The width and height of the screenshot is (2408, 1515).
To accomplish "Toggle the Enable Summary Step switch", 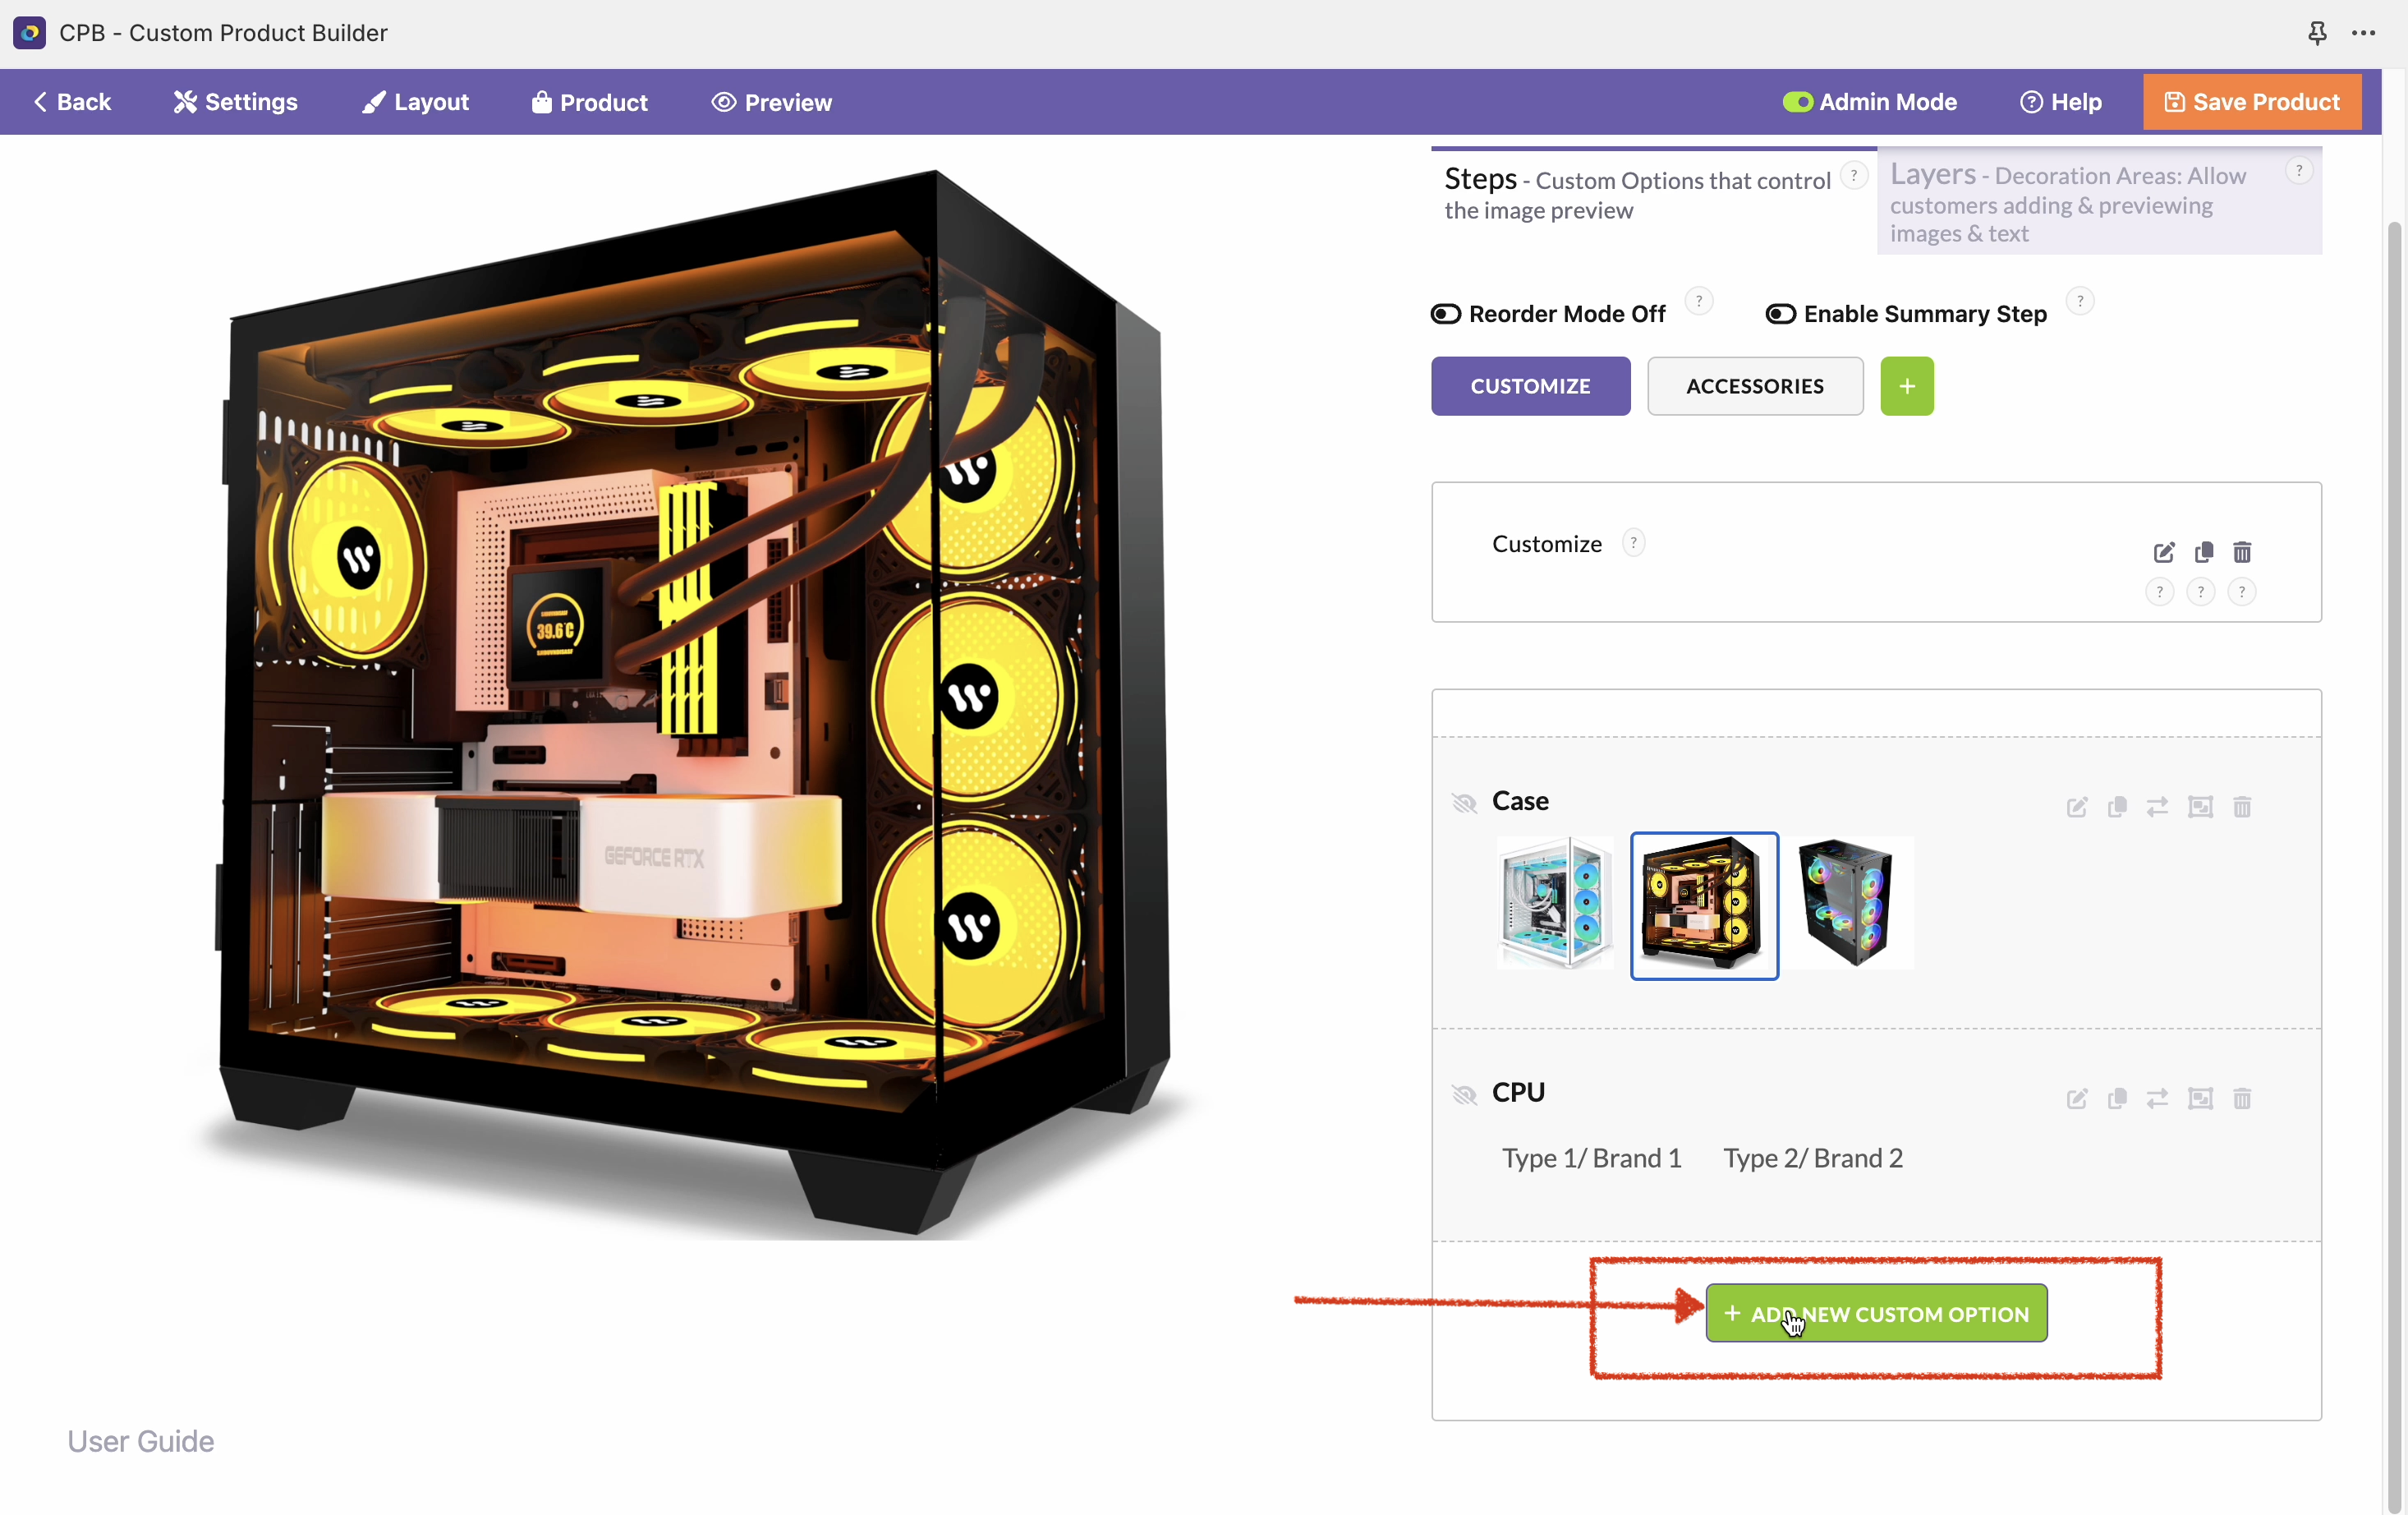I will (1780, 314).
